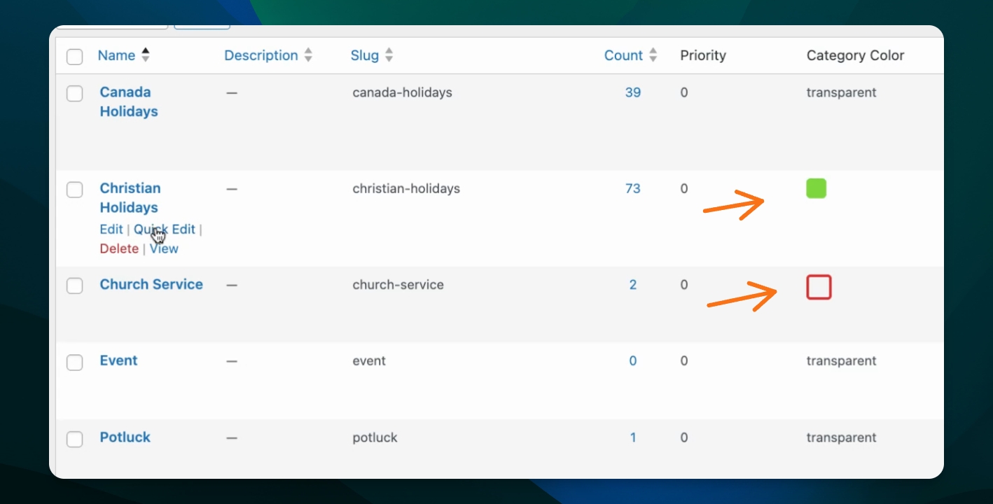Image resolution: width=993 pixels, height=504 pixels.
Task: Sort categories by Description column
Action: tap(261, 55)
